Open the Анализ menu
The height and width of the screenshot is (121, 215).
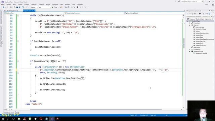pos(67,4)
